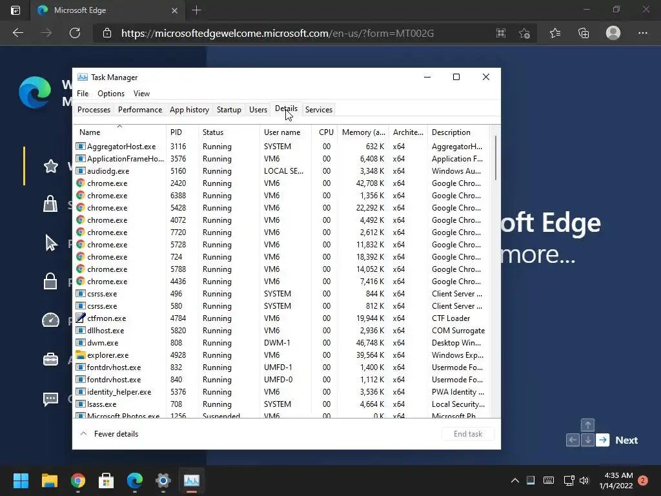
Task: Select dllhost.exe process row
Action: [281, 330]
